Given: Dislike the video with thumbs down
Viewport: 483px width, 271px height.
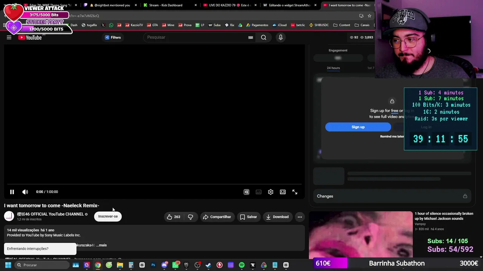Looking at the screenshot, I should [x=191, y=217].
